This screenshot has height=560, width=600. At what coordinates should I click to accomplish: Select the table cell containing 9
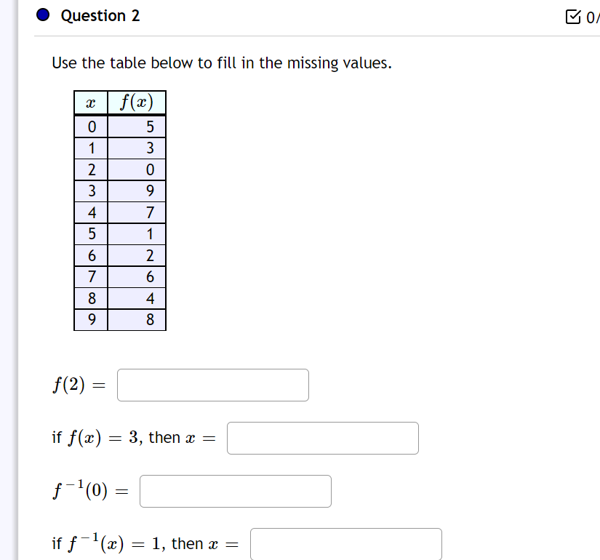(x=150, y=191)
